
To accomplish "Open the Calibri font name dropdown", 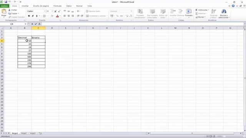I will coord(45,11).
